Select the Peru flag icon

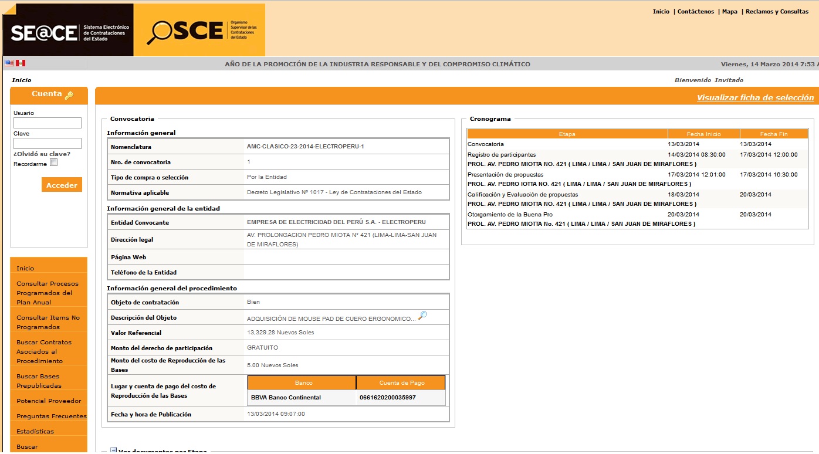[x=21, y=63]
